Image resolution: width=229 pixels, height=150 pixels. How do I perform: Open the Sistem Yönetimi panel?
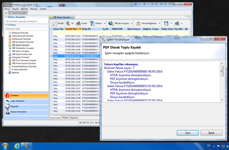click(26, 112)
